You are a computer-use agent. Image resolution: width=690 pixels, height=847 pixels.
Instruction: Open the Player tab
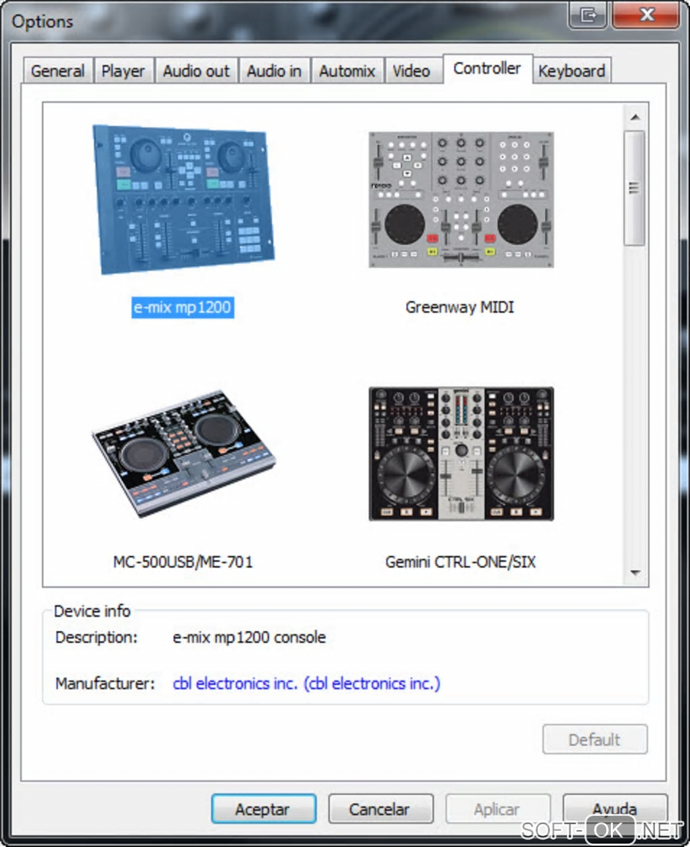pyautogui.click(x=123, y=71)
